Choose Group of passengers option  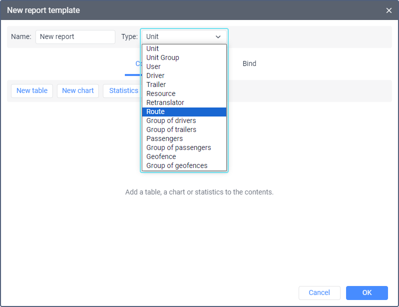point(179,147)
